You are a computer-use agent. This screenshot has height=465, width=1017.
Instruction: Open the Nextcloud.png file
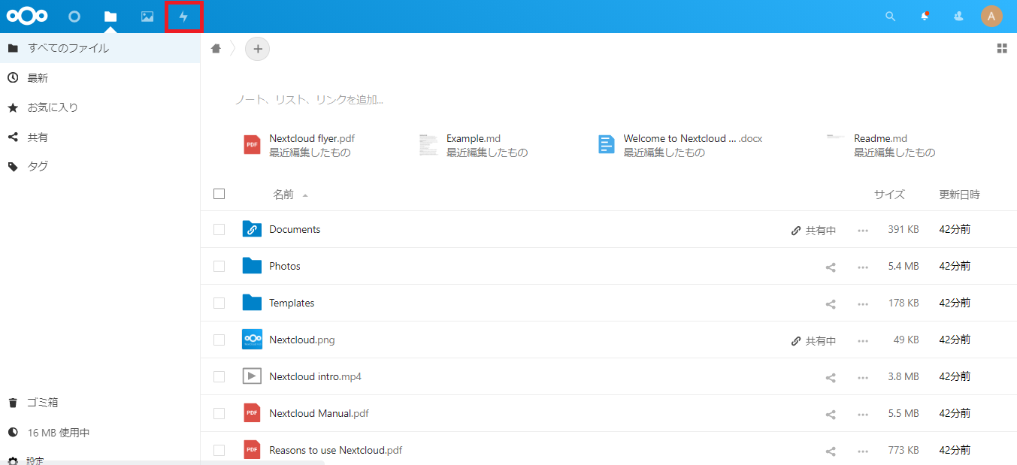pos(302,340)
